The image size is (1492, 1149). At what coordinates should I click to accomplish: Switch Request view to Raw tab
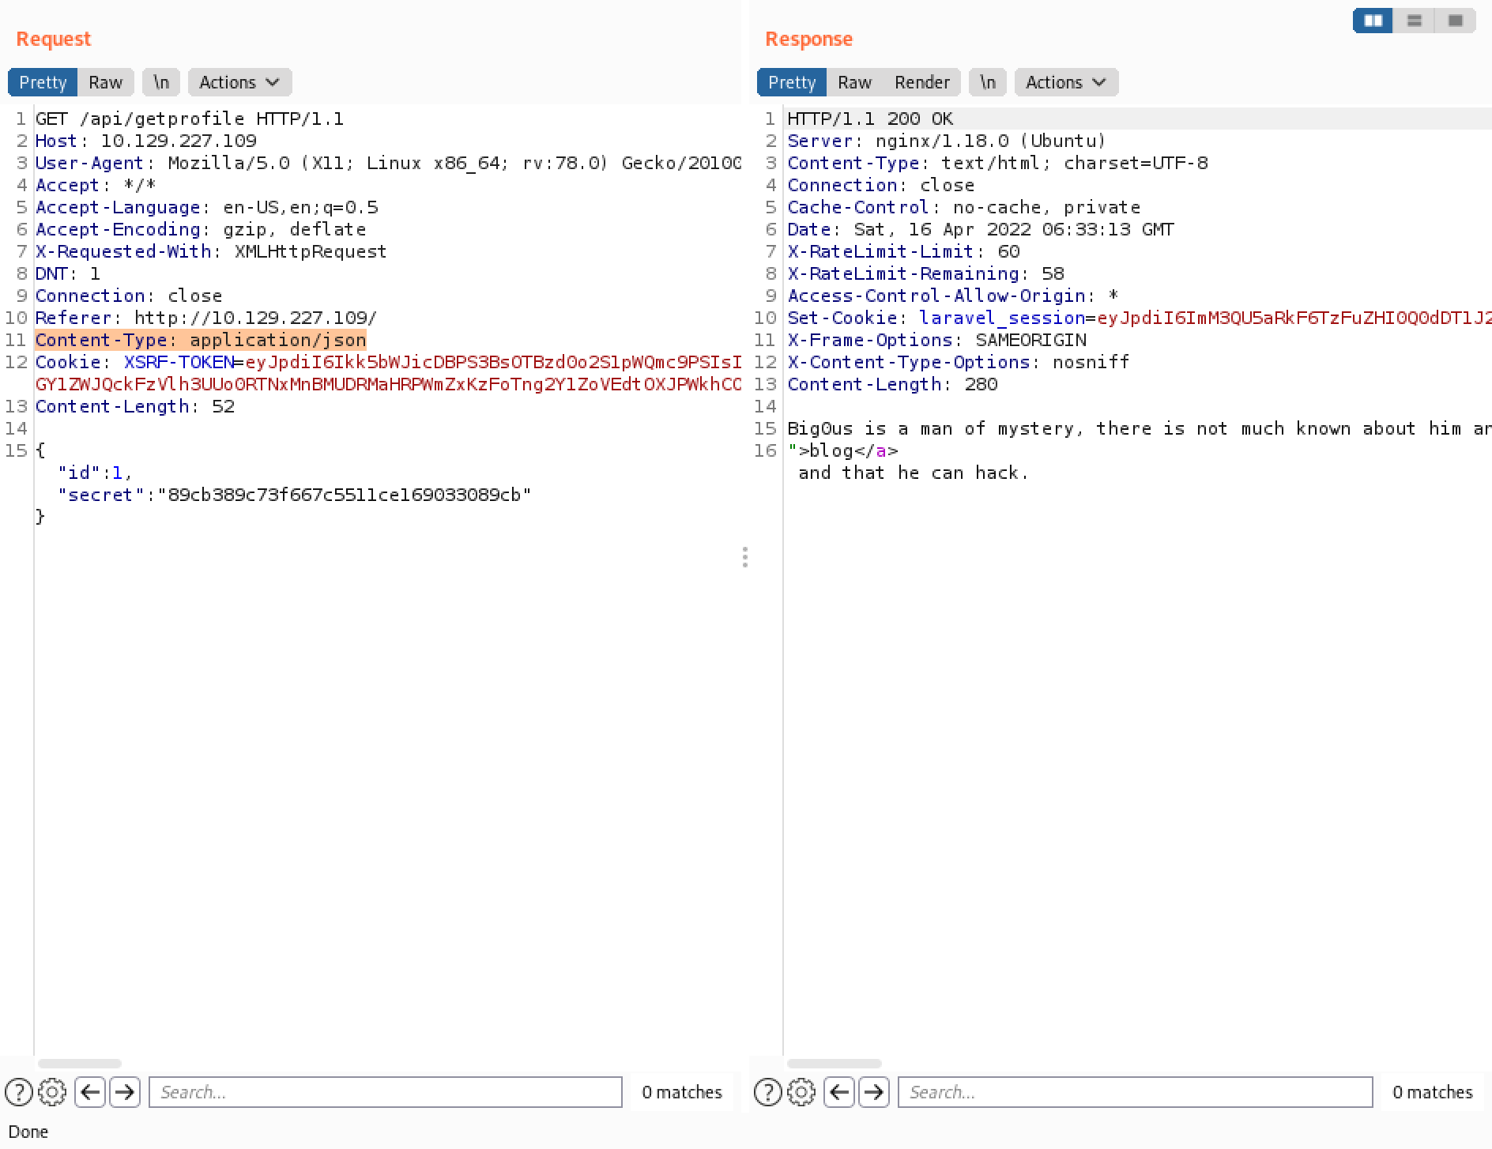105,82
